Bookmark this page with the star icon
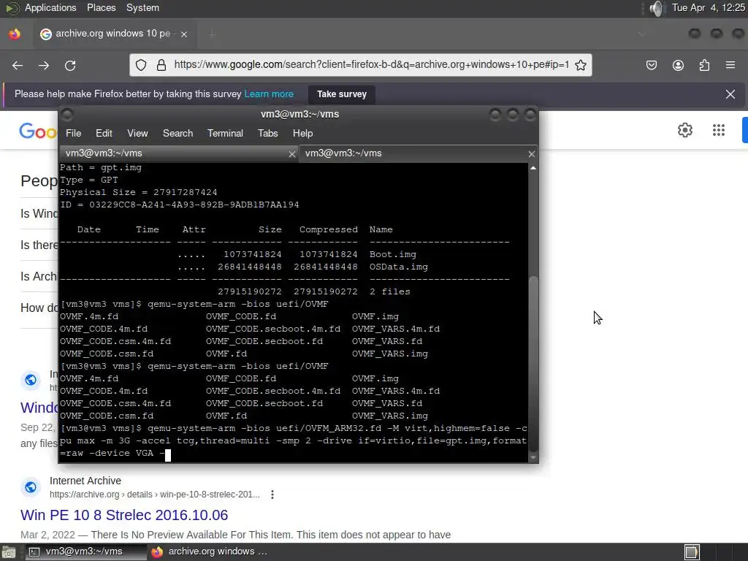 [581, 65]
